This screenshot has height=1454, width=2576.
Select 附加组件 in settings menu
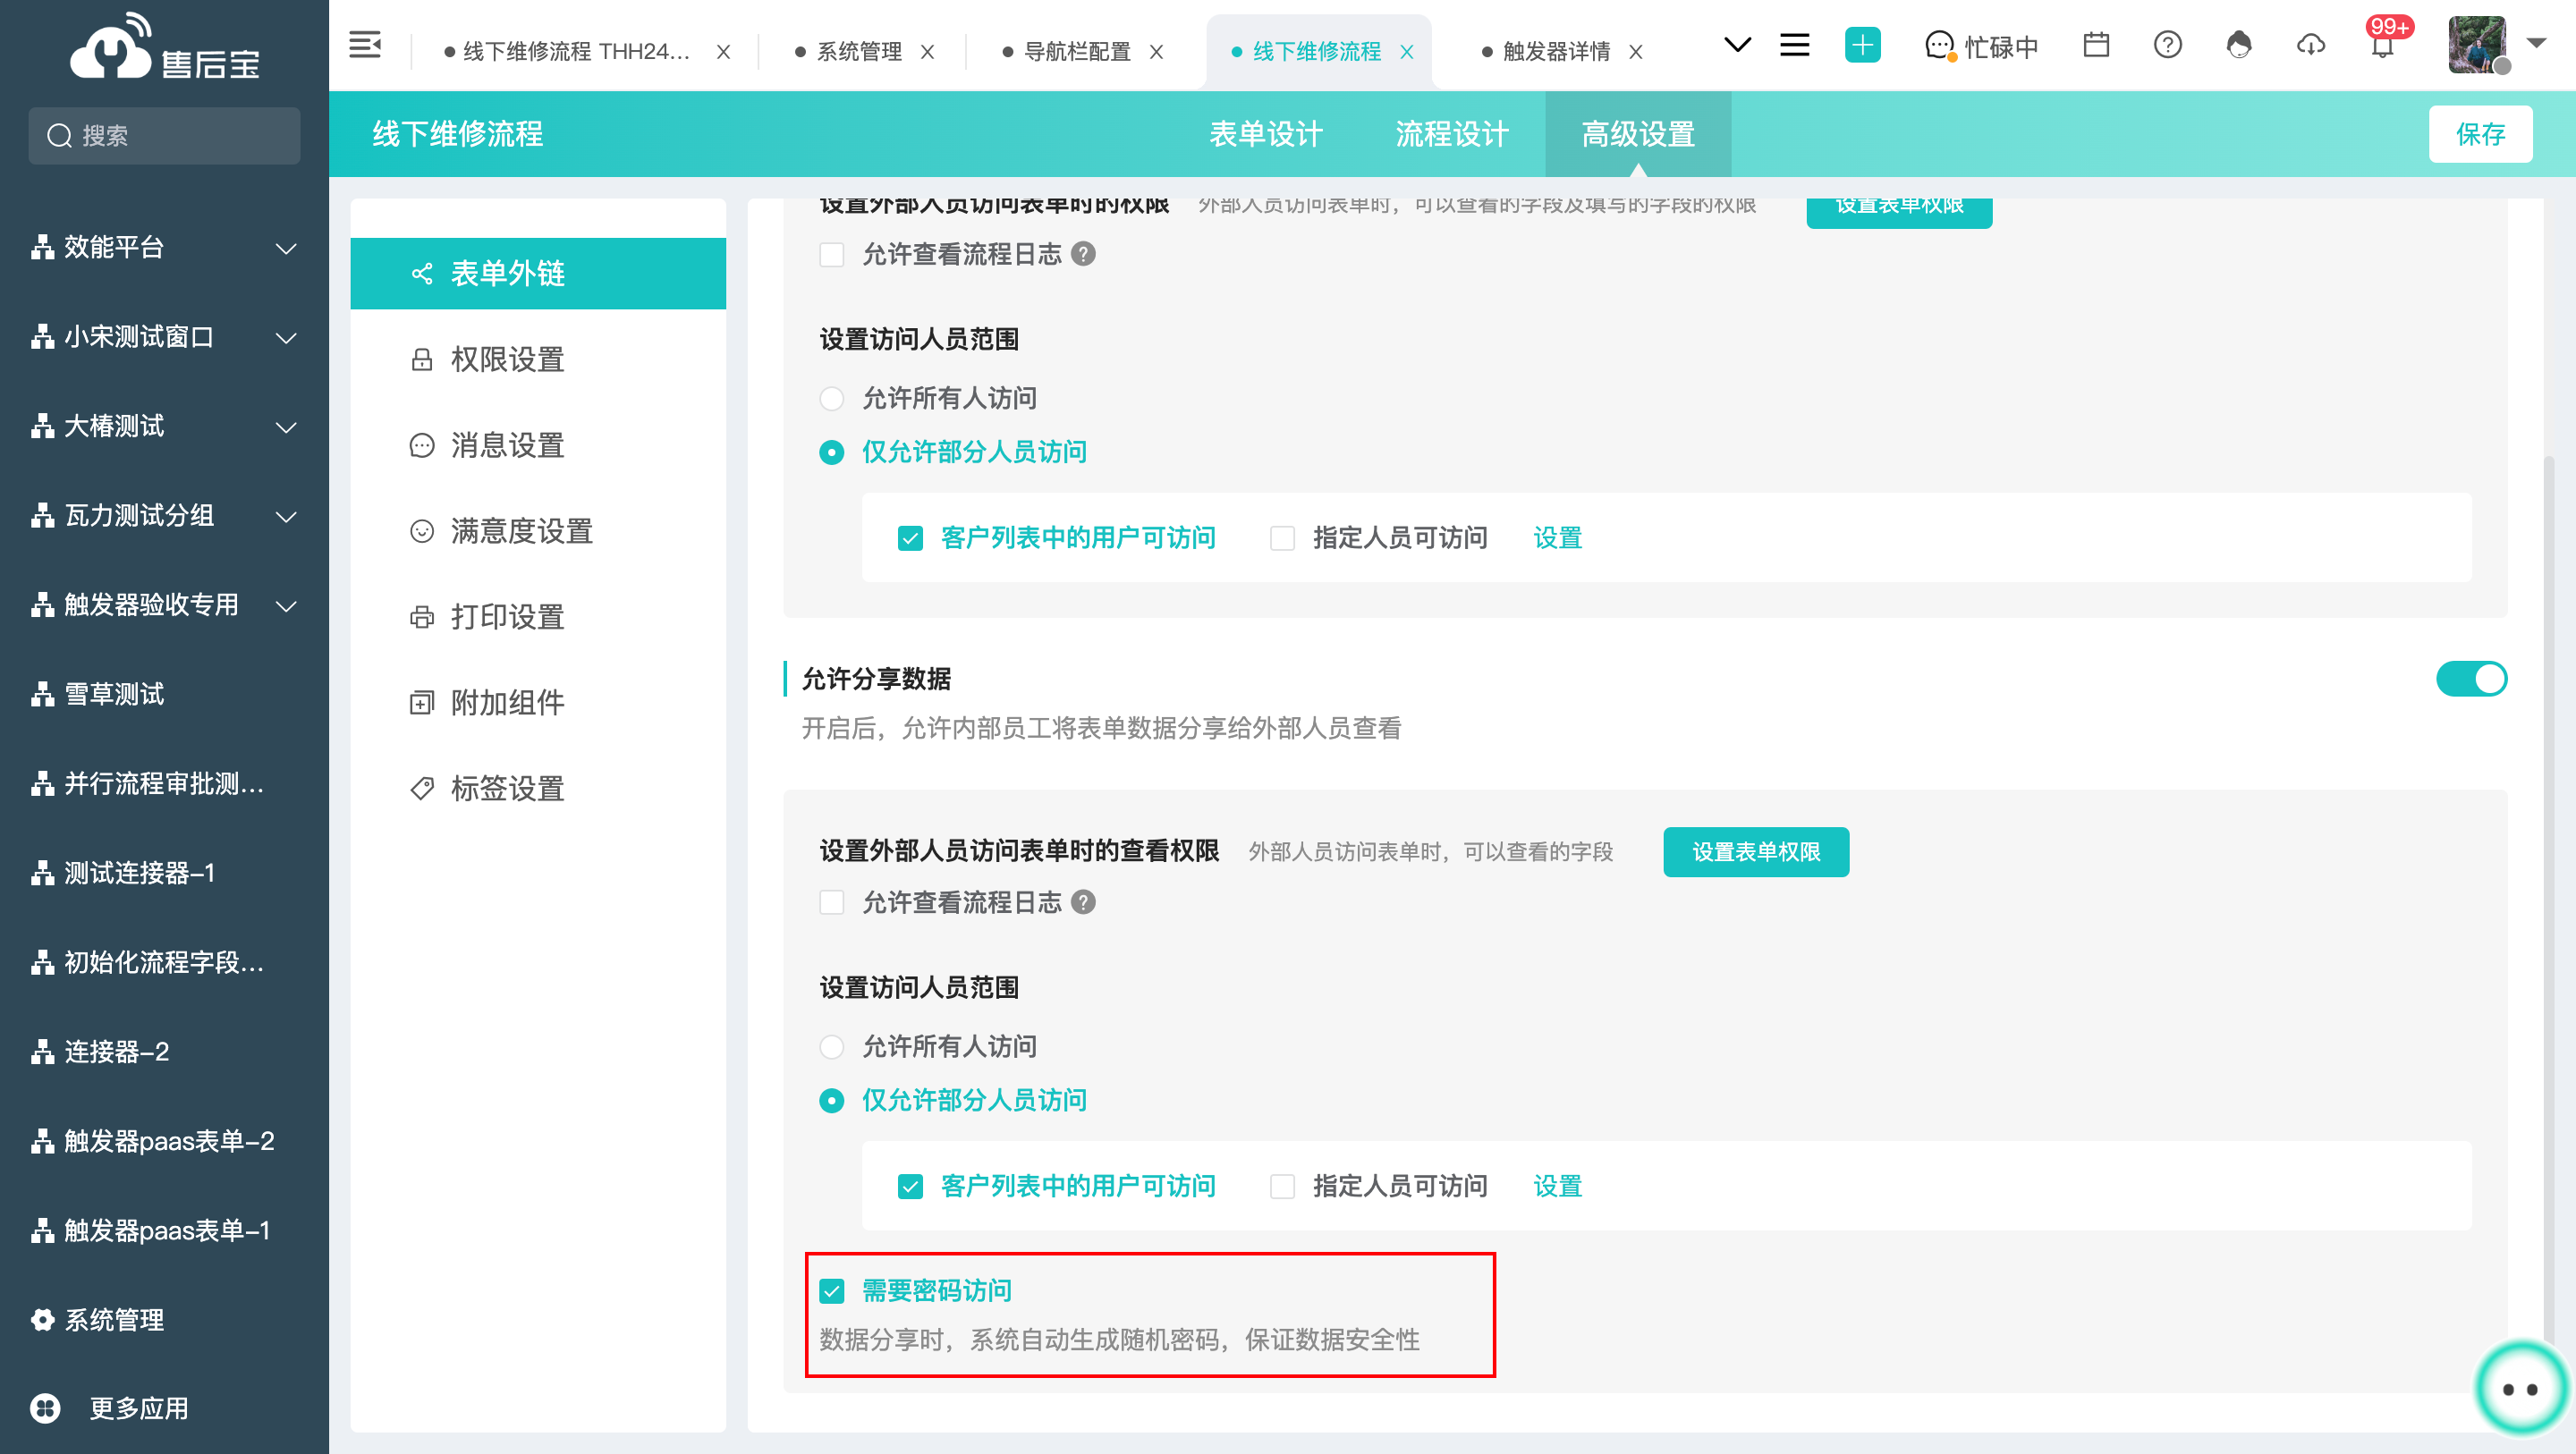coord(538,703)
